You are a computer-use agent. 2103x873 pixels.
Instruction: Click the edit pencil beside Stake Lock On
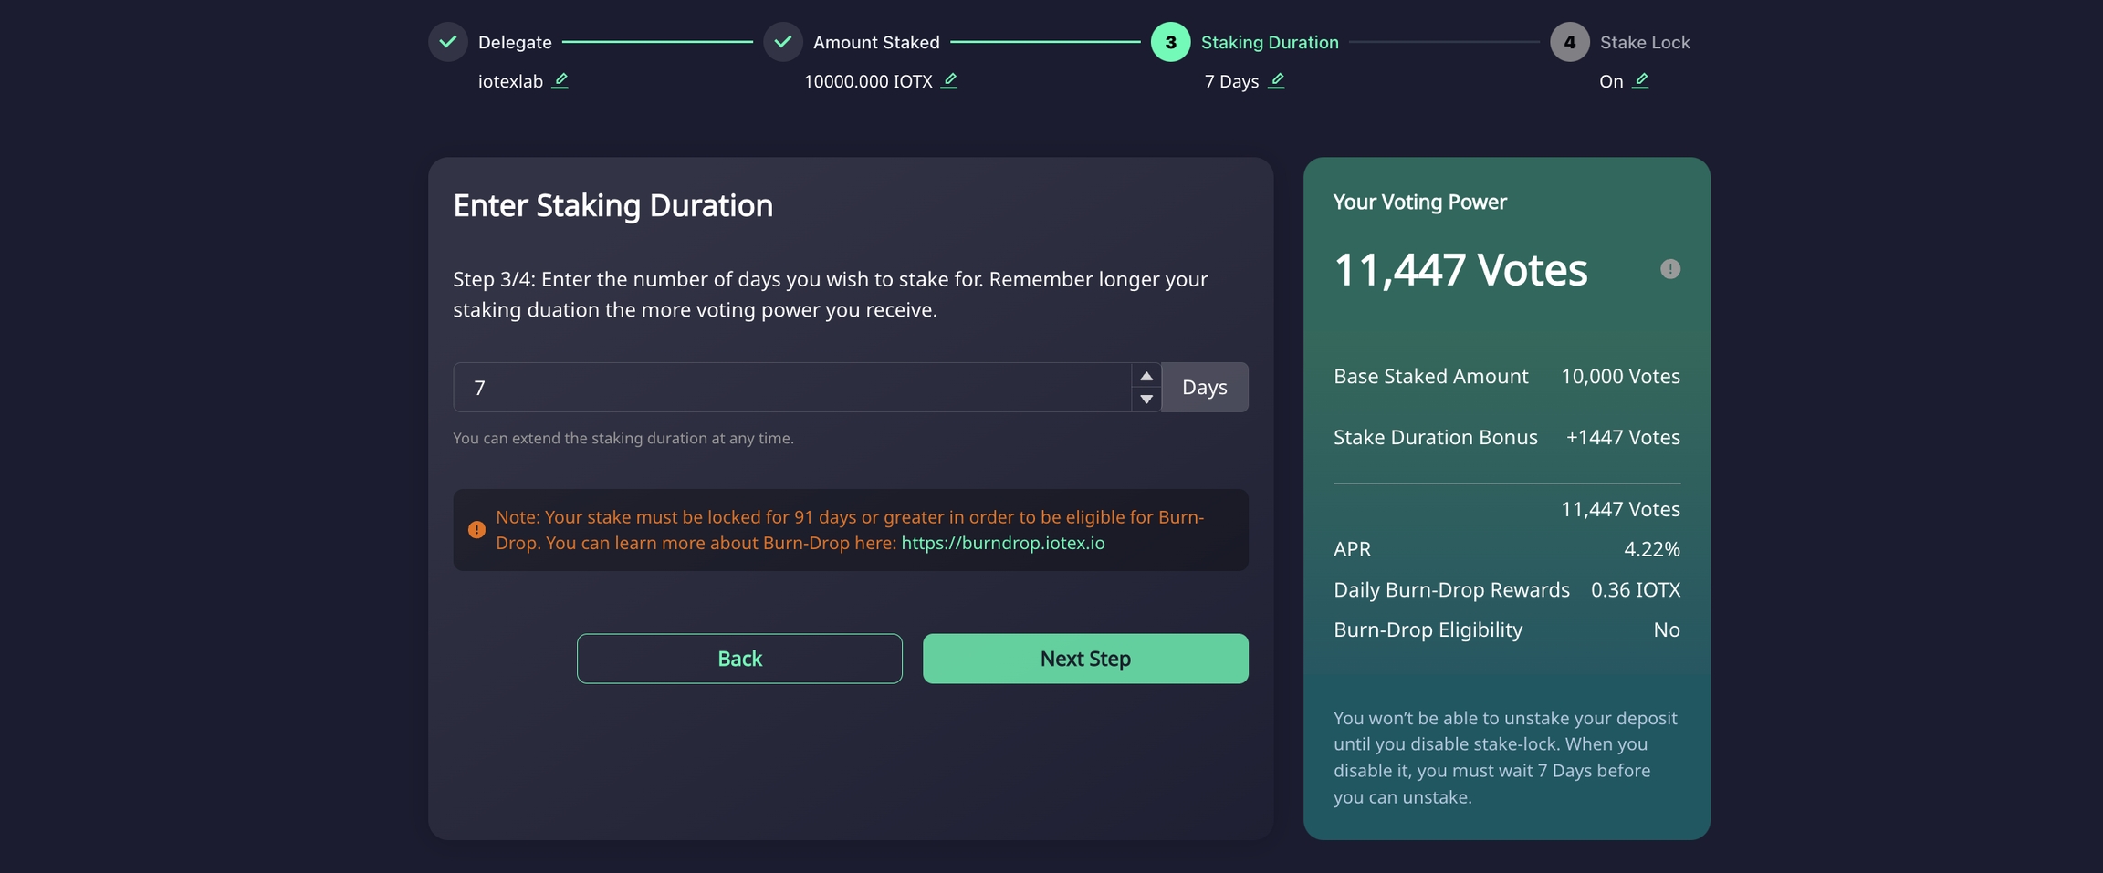[1640, 81]
